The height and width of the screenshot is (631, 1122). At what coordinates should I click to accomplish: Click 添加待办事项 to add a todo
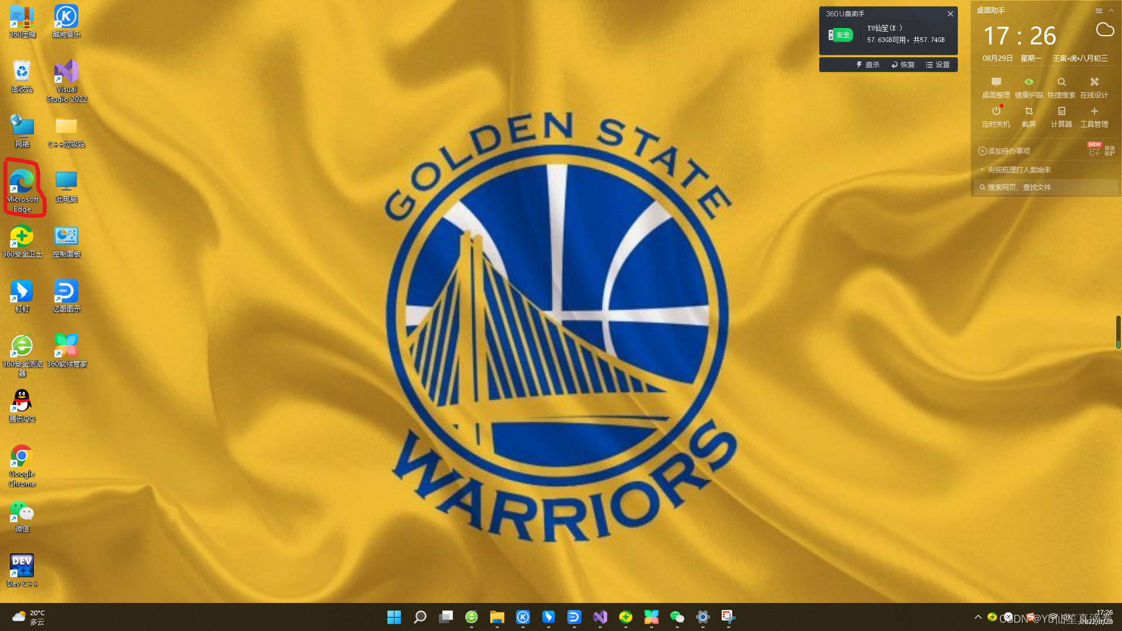[x=1005, y=151]
